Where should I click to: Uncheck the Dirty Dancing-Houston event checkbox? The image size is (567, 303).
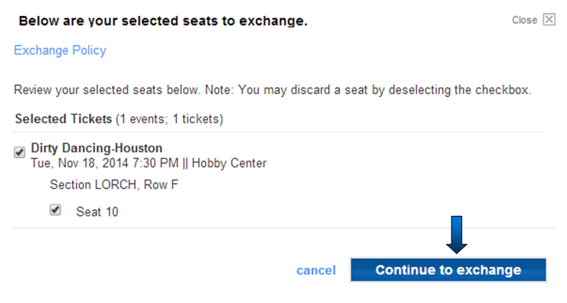[x=19, y=152]
